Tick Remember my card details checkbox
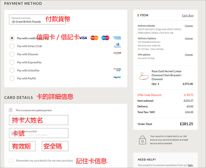The height and width of the screenshot is (168, 206). point(11,161)
